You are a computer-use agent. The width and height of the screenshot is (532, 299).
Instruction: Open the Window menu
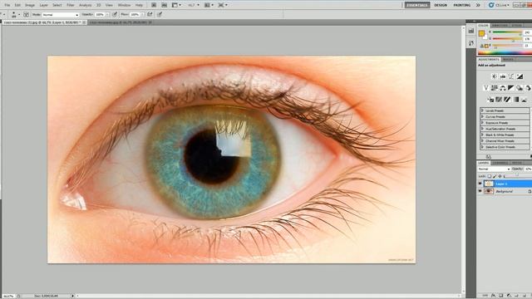(124, 5)
